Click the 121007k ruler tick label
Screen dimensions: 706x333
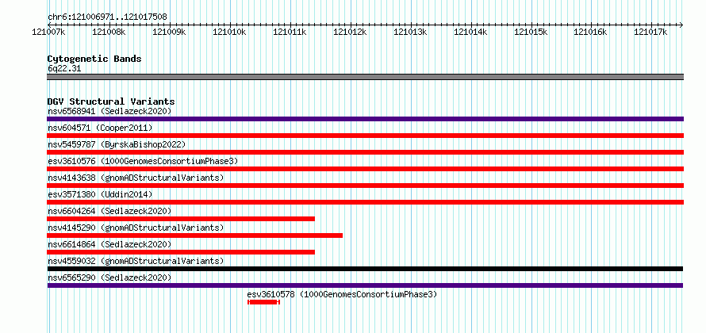48,32
